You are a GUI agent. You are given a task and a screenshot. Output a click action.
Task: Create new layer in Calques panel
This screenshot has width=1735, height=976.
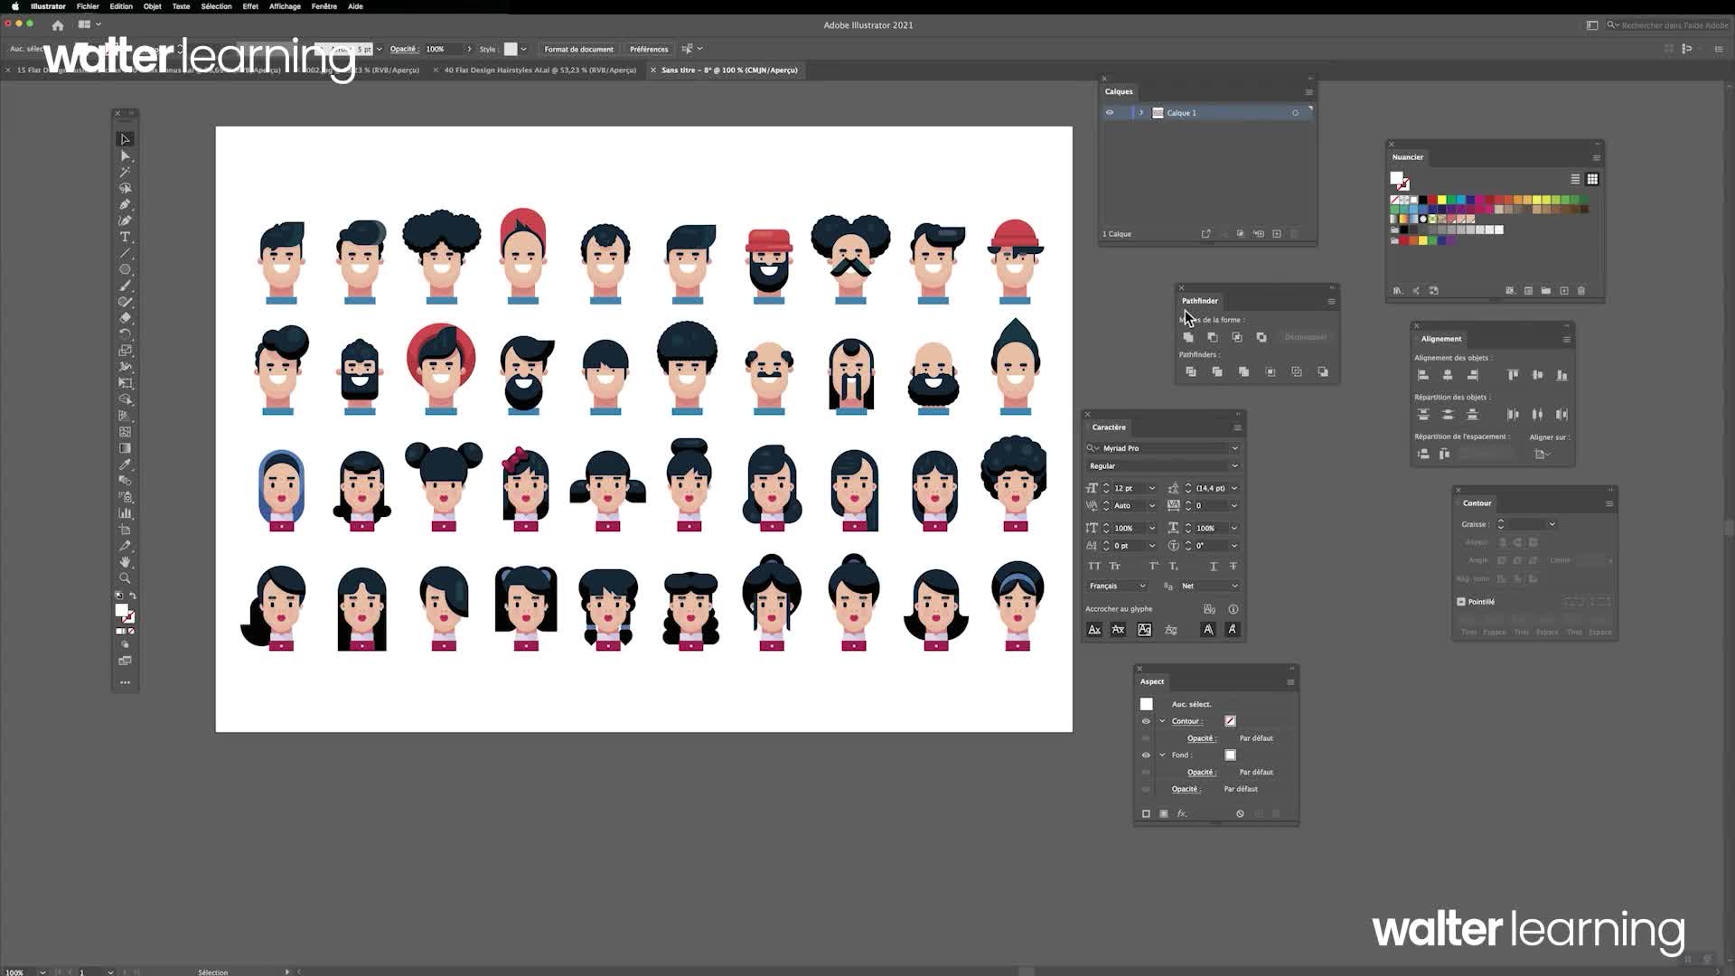1277,234
